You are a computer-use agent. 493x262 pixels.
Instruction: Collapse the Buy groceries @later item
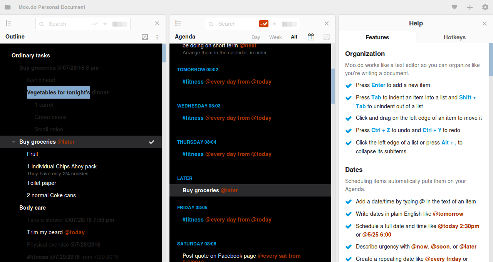(14, 142)
